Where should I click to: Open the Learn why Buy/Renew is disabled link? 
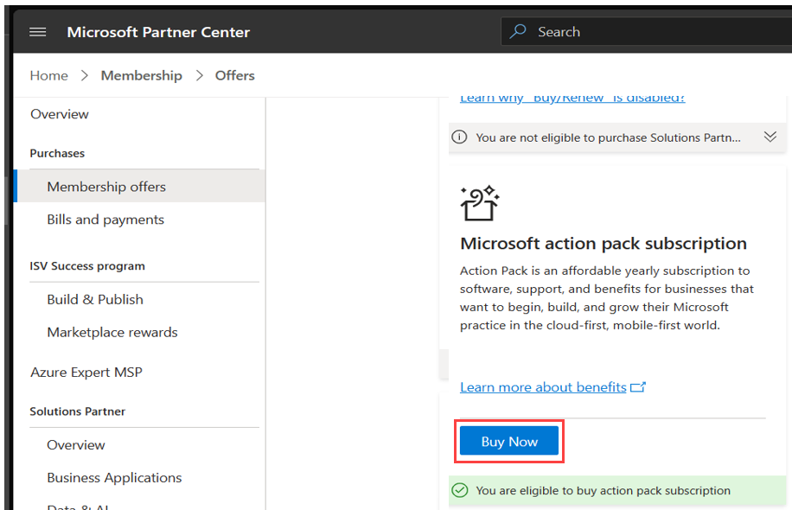click(x=572, y=98)
